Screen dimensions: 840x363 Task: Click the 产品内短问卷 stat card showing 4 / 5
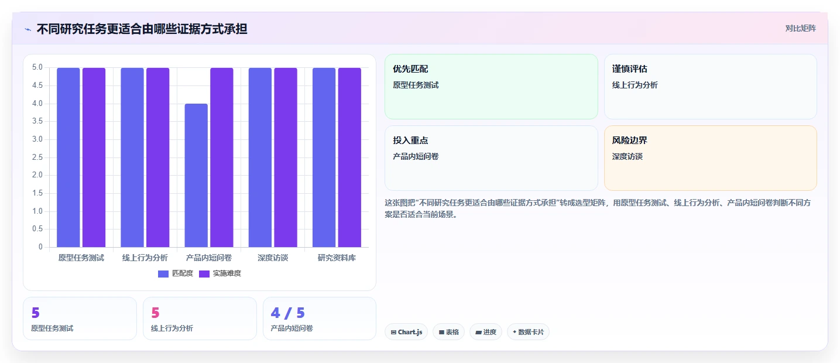(320, 319)
